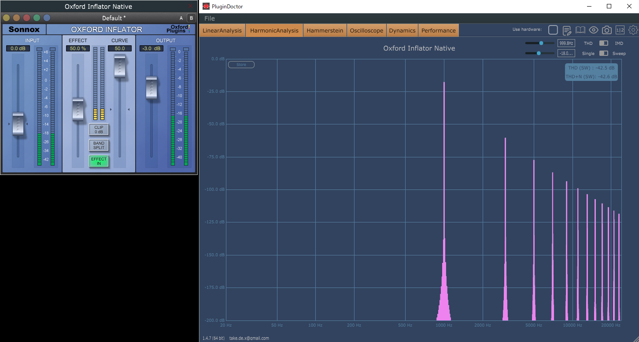The width and height of the screenshot is (639, 342).
Task: Edit the CURVE 50.0 value
Action: tap(120, 48)
